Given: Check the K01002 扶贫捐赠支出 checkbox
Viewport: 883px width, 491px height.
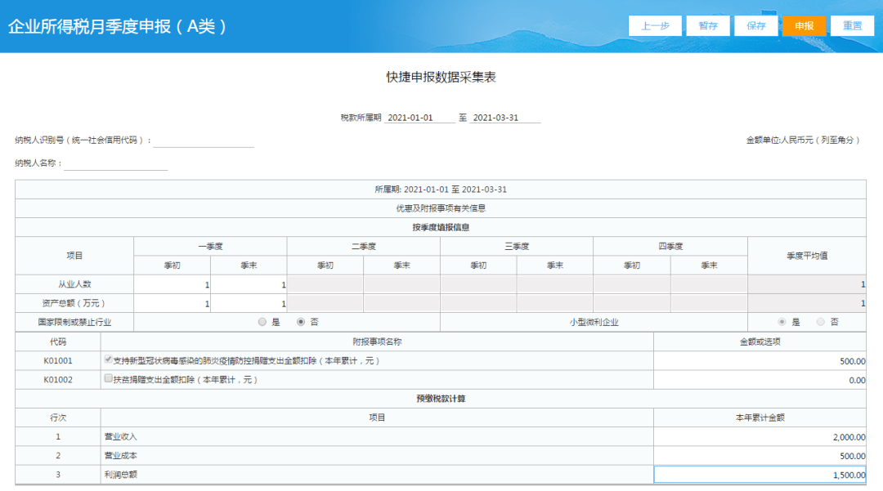Looking at the screenshot, I should pyautogui.click(x=108, y=378).
